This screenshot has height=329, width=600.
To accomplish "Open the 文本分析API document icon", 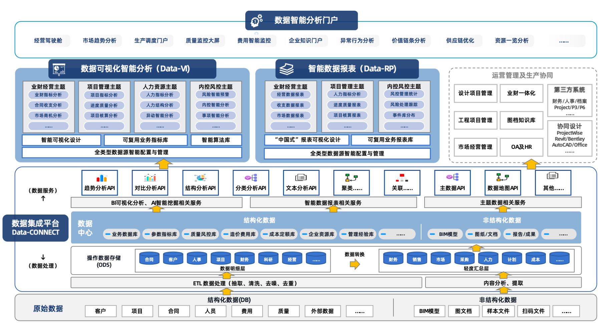I will (x=301, y=178).
